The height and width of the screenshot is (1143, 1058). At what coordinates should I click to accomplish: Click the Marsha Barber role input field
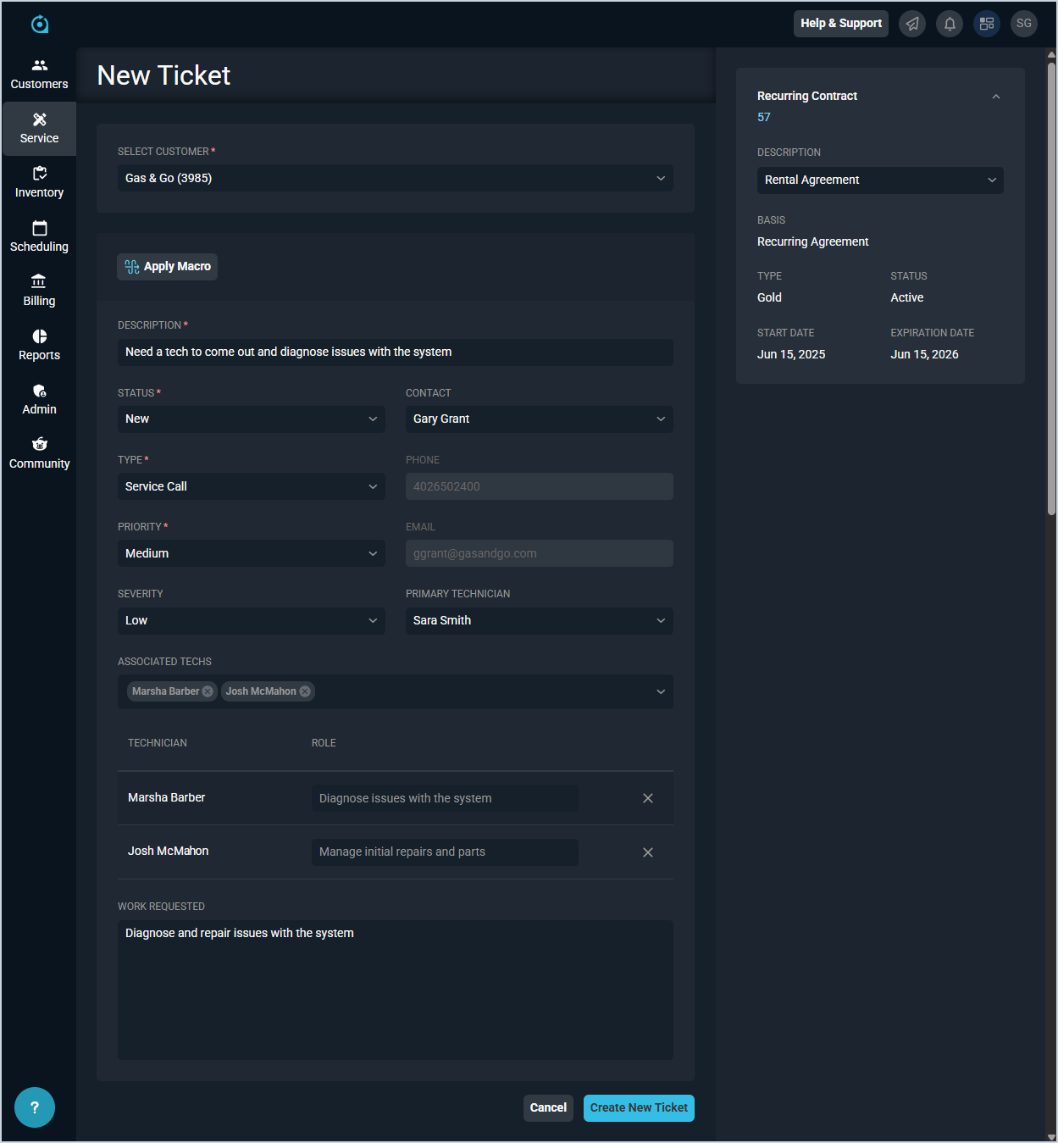pyautogui.click(x=445, y=798)
